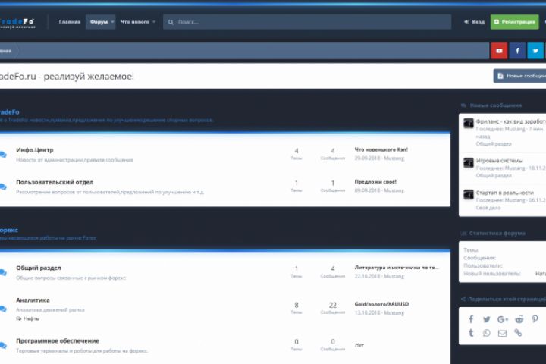Open the Форекс category heading
Image resolution: width=546 pixels, height=364 pixels.
tap(9, 231)
